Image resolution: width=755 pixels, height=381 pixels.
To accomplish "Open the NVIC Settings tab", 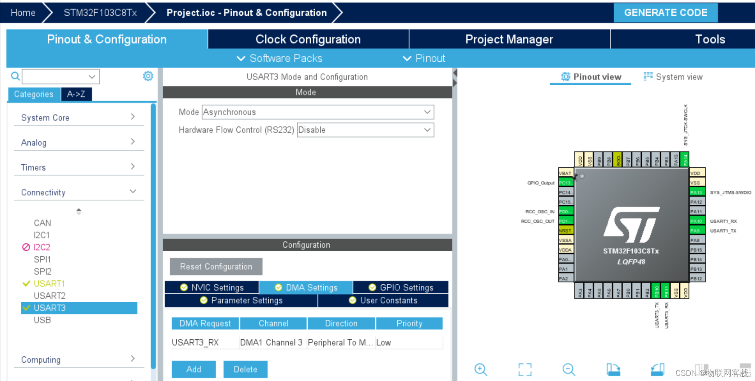I will click(x=212, y=287).
